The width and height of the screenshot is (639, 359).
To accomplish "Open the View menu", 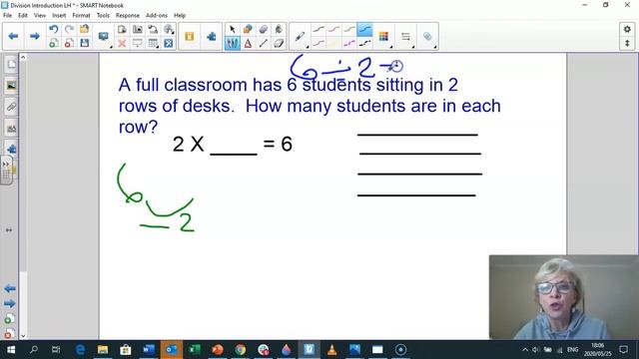I will pos(40,16).
